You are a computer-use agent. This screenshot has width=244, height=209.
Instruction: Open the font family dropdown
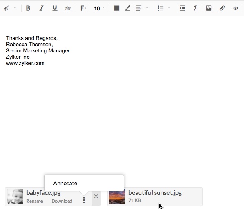click(x=83, y=8)
